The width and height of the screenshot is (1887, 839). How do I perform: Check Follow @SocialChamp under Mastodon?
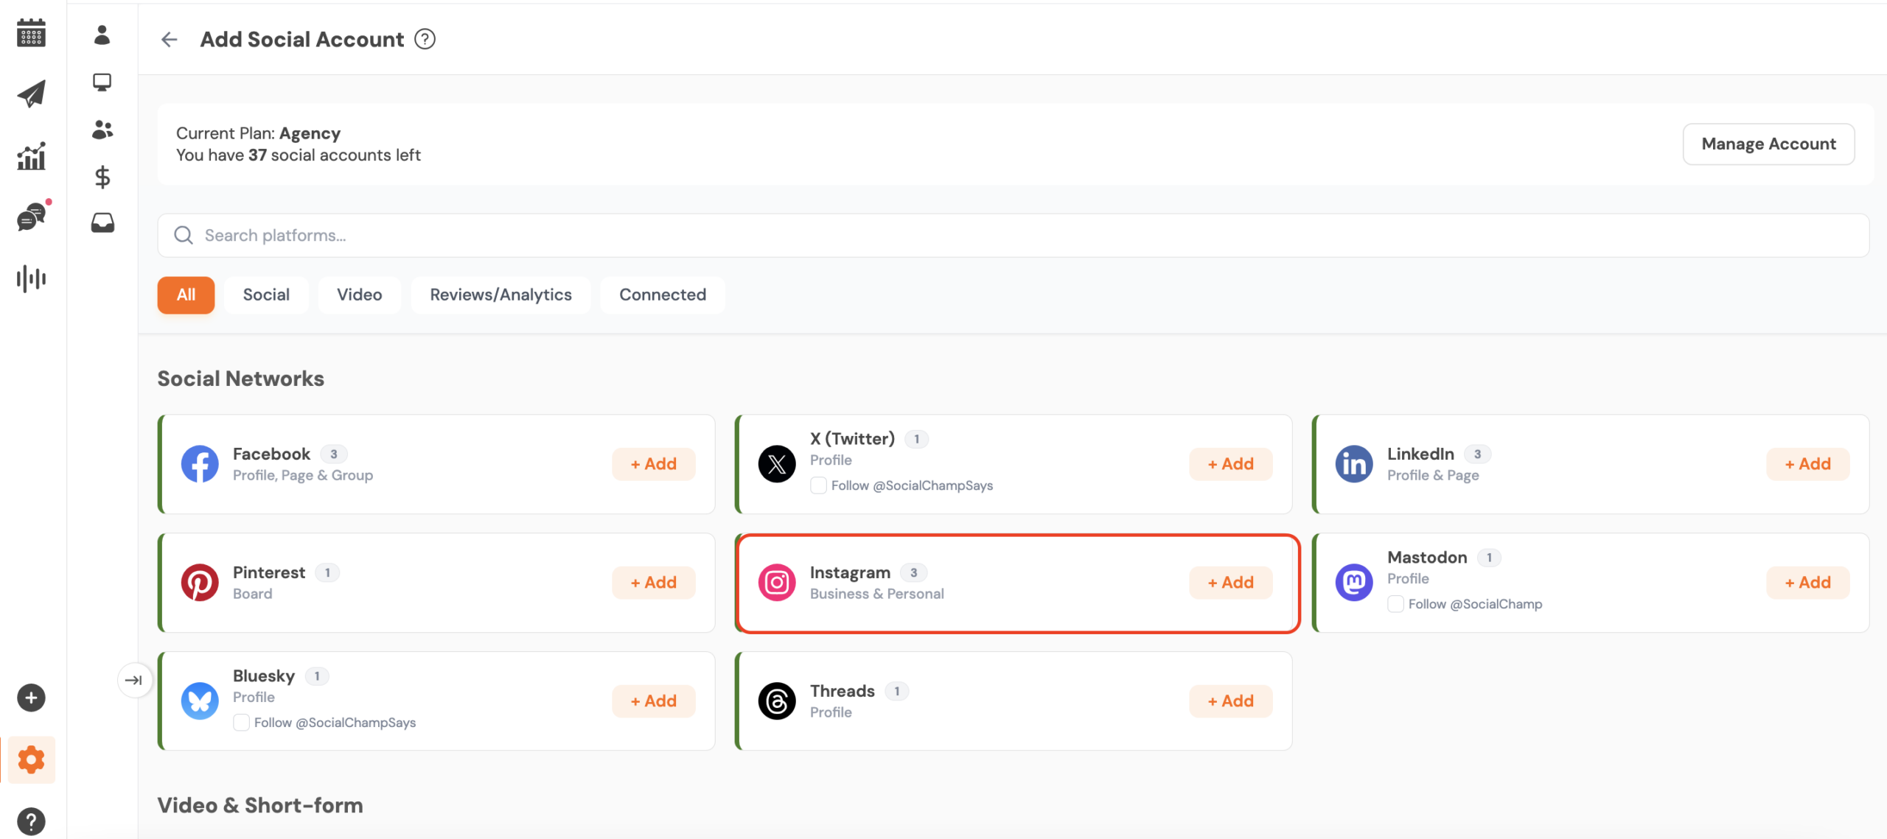point(1395,604)
